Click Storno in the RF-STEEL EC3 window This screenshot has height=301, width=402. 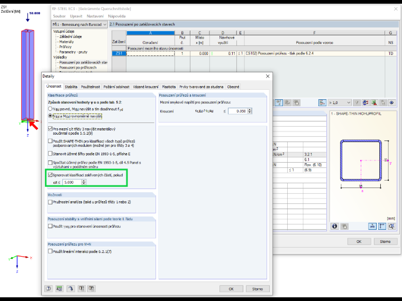(x=385, y=241)
